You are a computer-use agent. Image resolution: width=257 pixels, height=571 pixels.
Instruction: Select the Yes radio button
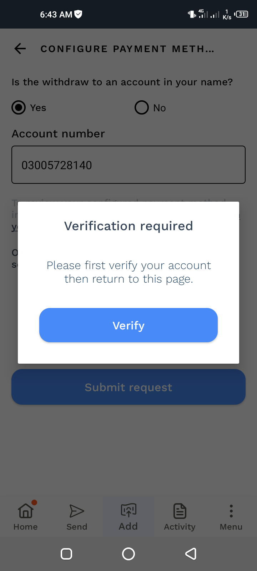pos(19,107)
